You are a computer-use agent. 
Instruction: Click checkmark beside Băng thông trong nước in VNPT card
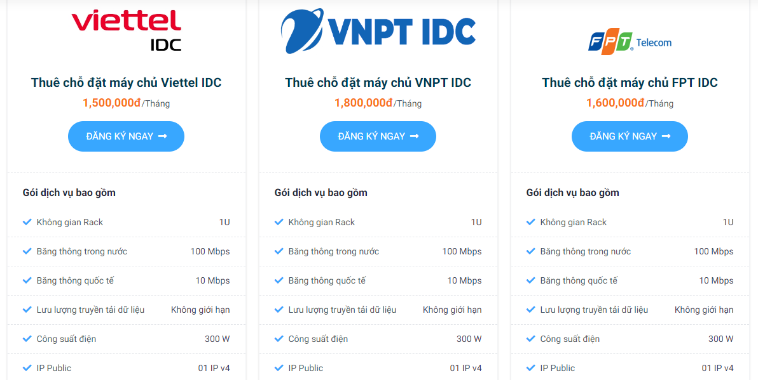tap(279, 251)
